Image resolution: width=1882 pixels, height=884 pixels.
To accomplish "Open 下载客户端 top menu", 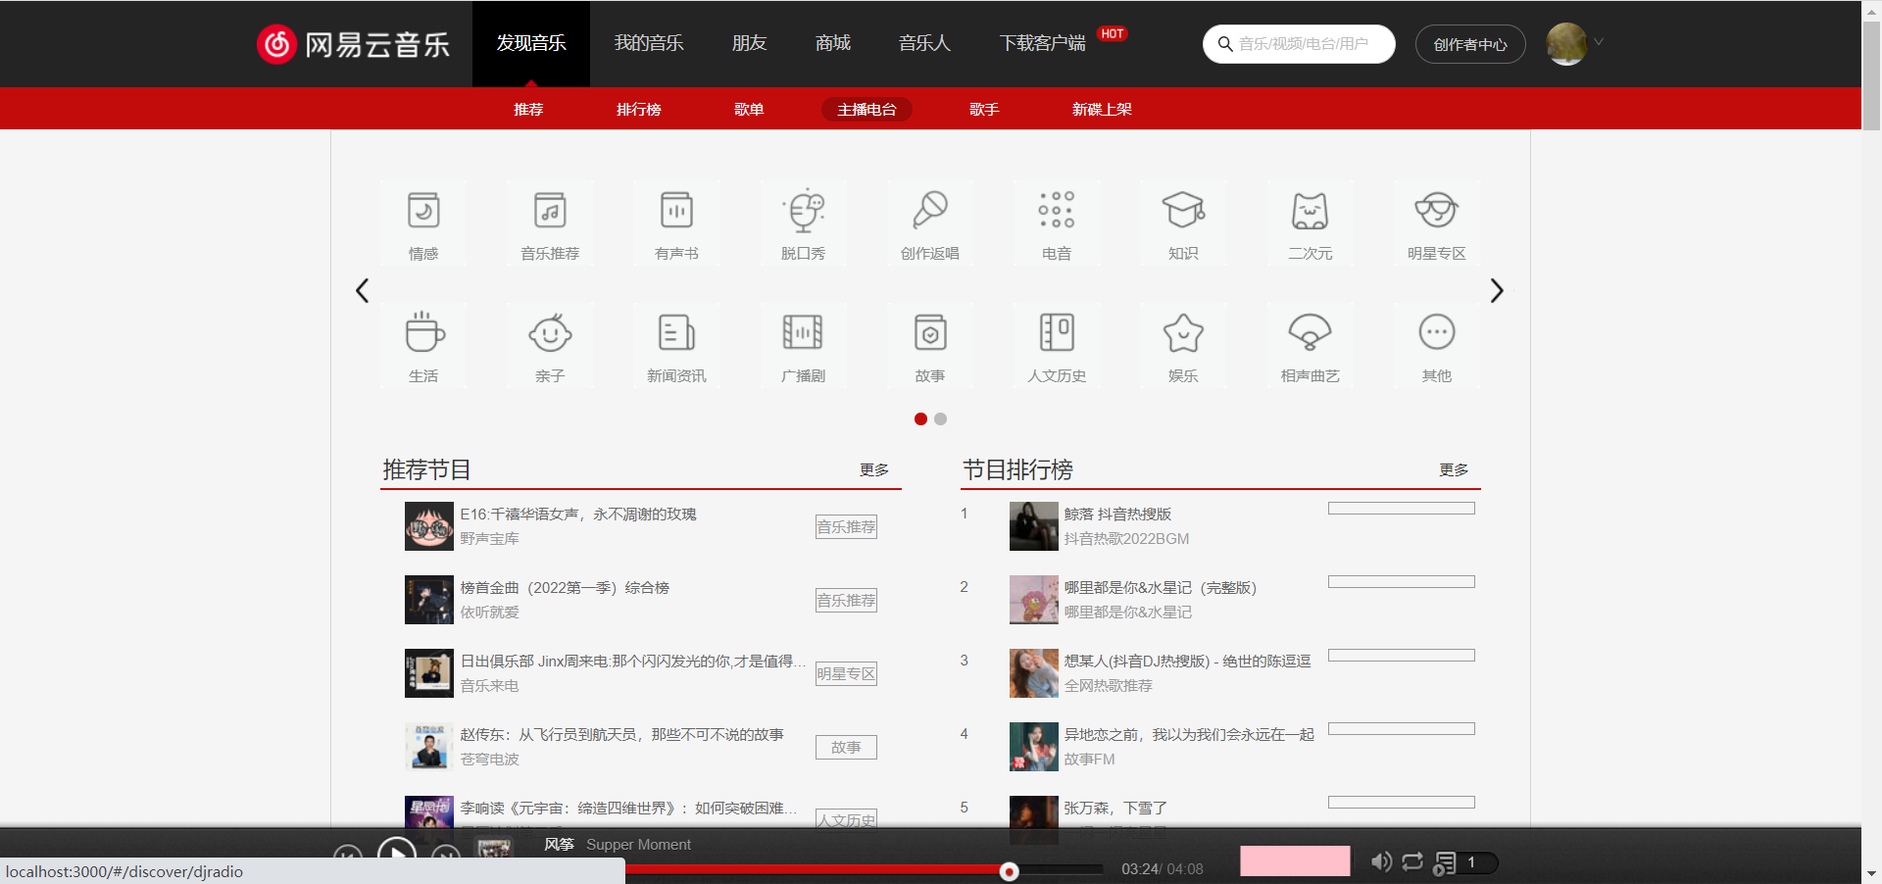I will pos(1043,43).
